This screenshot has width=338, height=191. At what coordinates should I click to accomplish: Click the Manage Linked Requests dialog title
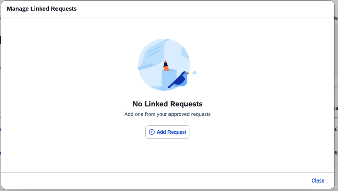coord(42,9)
